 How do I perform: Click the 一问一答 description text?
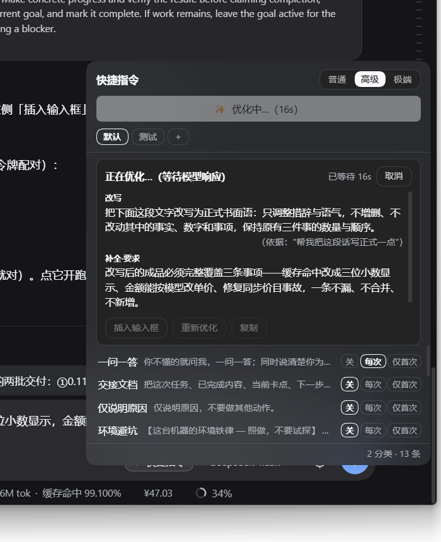(x=237, y=362)
